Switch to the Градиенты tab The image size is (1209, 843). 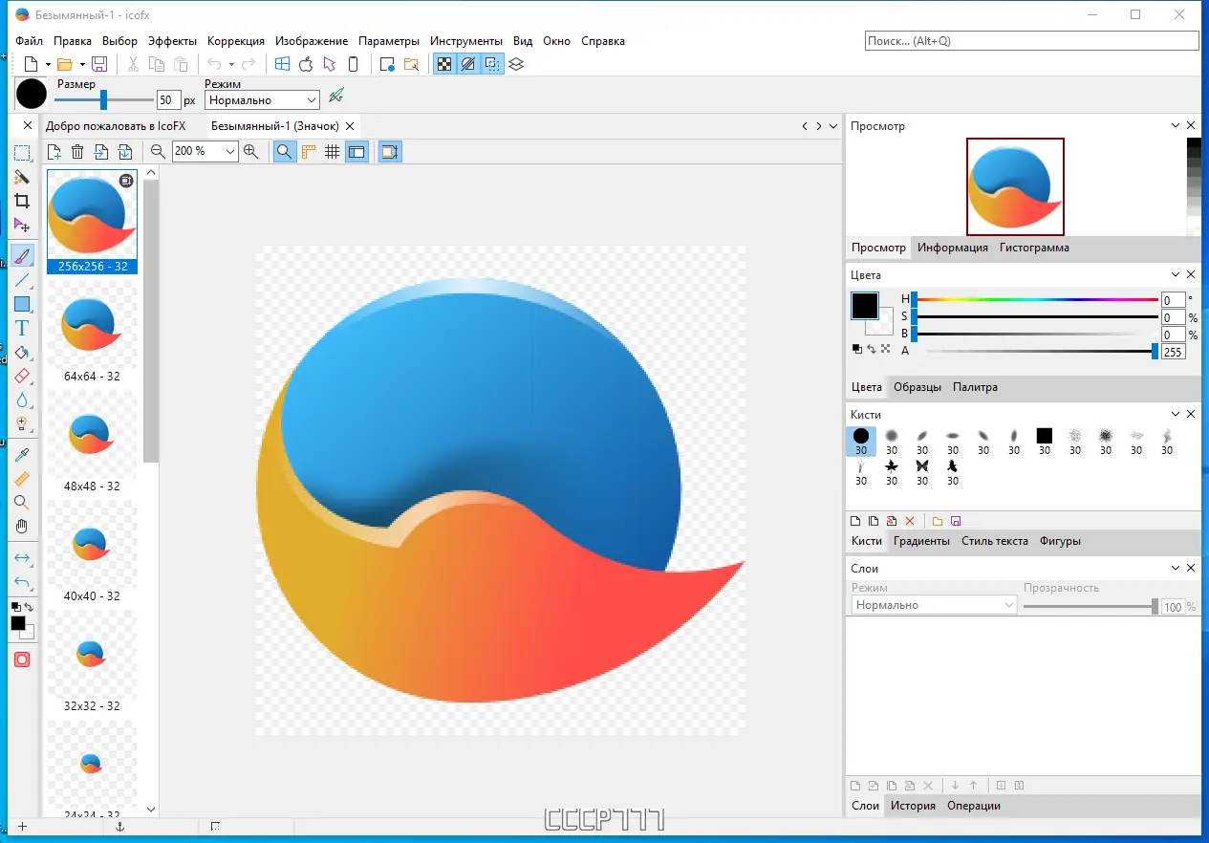[921, 541]
